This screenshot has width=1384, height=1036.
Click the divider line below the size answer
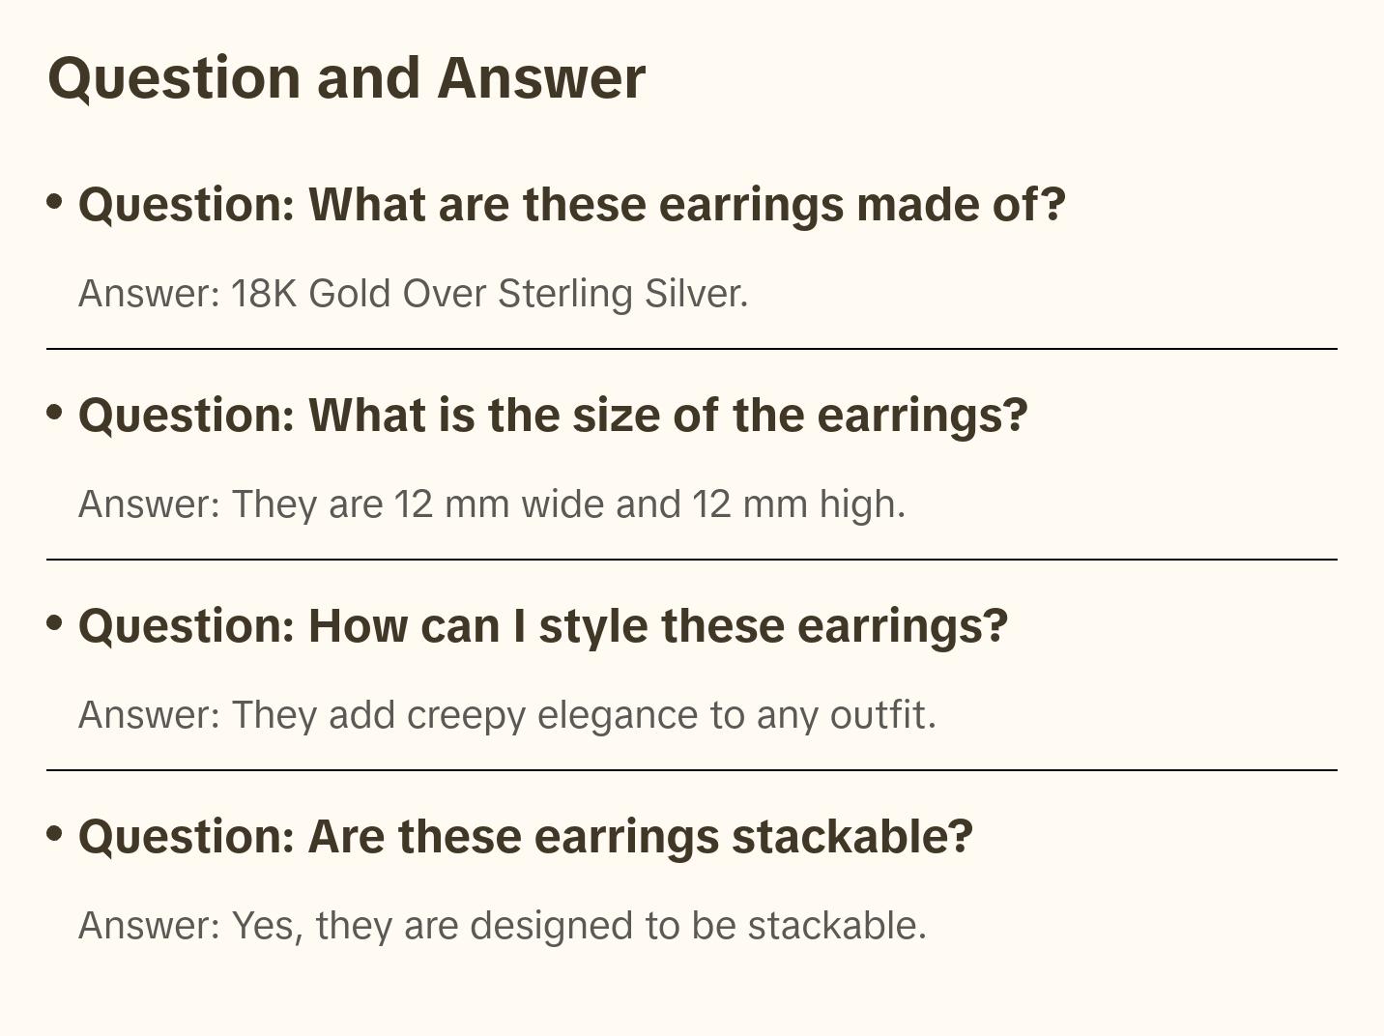pyautogui.click(x=692, y=560)
